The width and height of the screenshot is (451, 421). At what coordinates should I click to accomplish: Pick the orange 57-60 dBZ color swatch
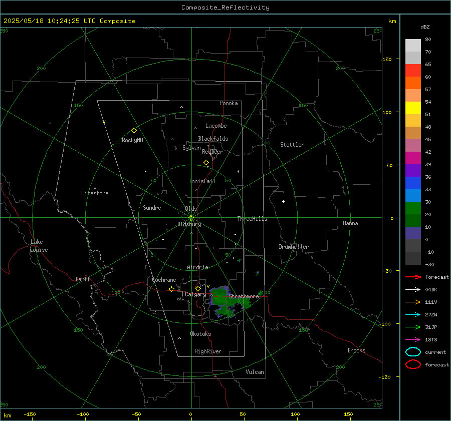(413, 83)
